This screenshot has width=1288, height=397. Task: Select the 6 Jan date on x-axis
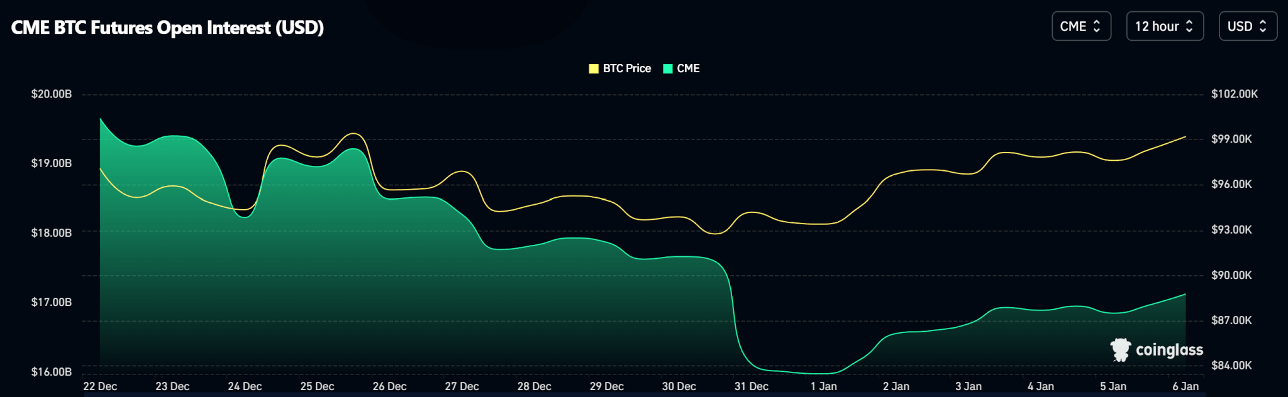[x=1185, y=386]
